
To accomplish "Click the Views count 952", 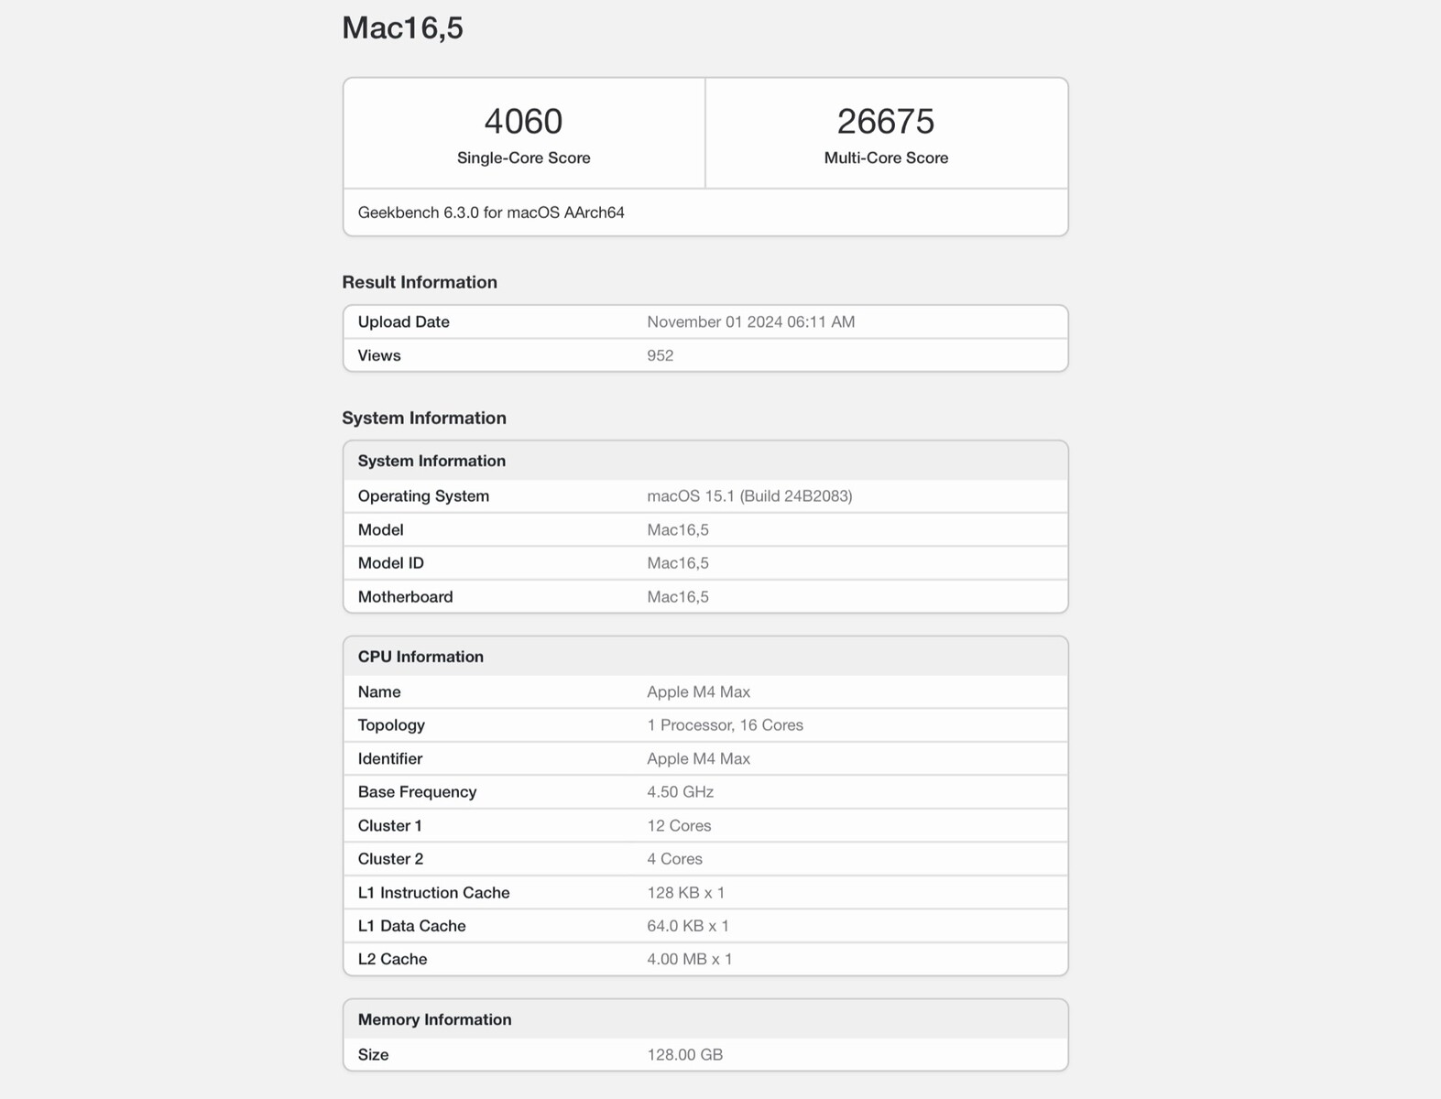I will click(660, 355).
